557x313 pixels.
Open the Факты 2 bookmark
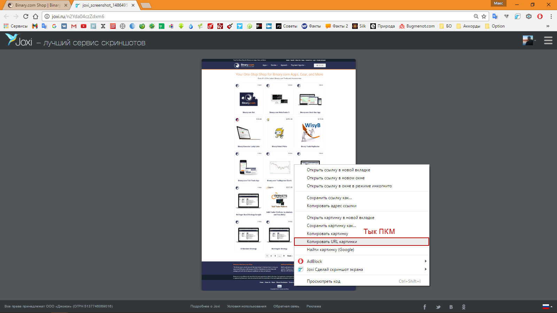(337, 26)
